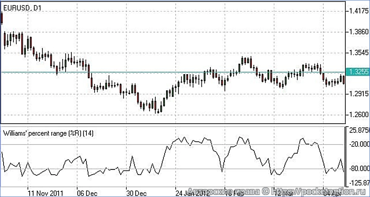Jump to the 30 Dec date label
Screen dimensions: 370x197
point(136,192)
